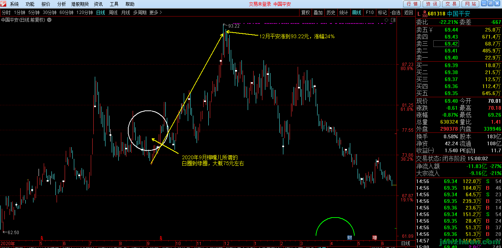The width and height of the screenshot is (502, 248).
Task: Open the 功能 menu
Action: (30, 4)
